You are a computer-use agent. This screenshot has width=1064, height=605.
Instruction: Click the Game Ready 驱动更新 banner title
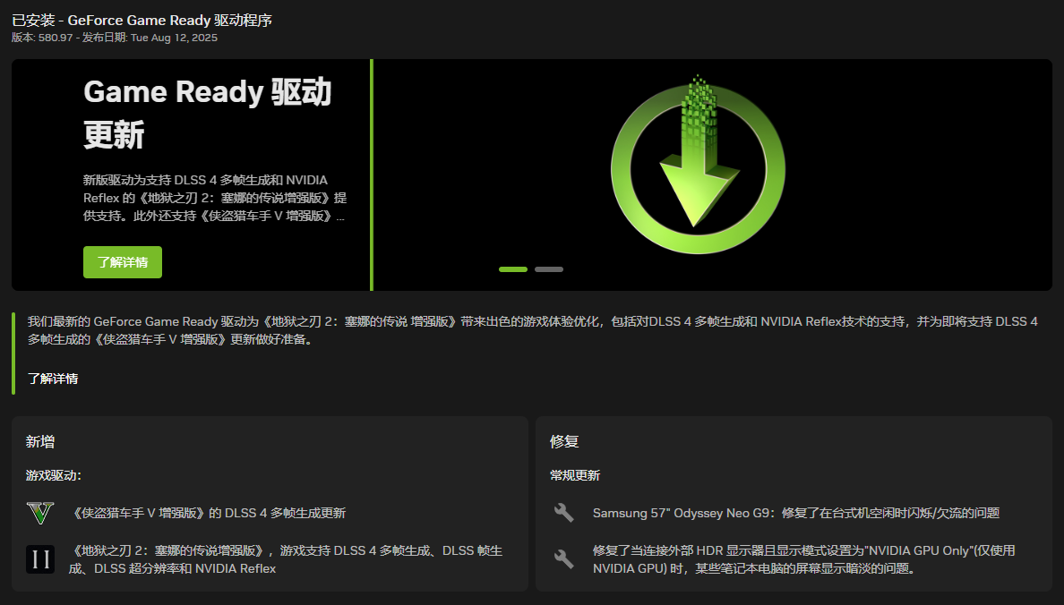coord(207,114)
